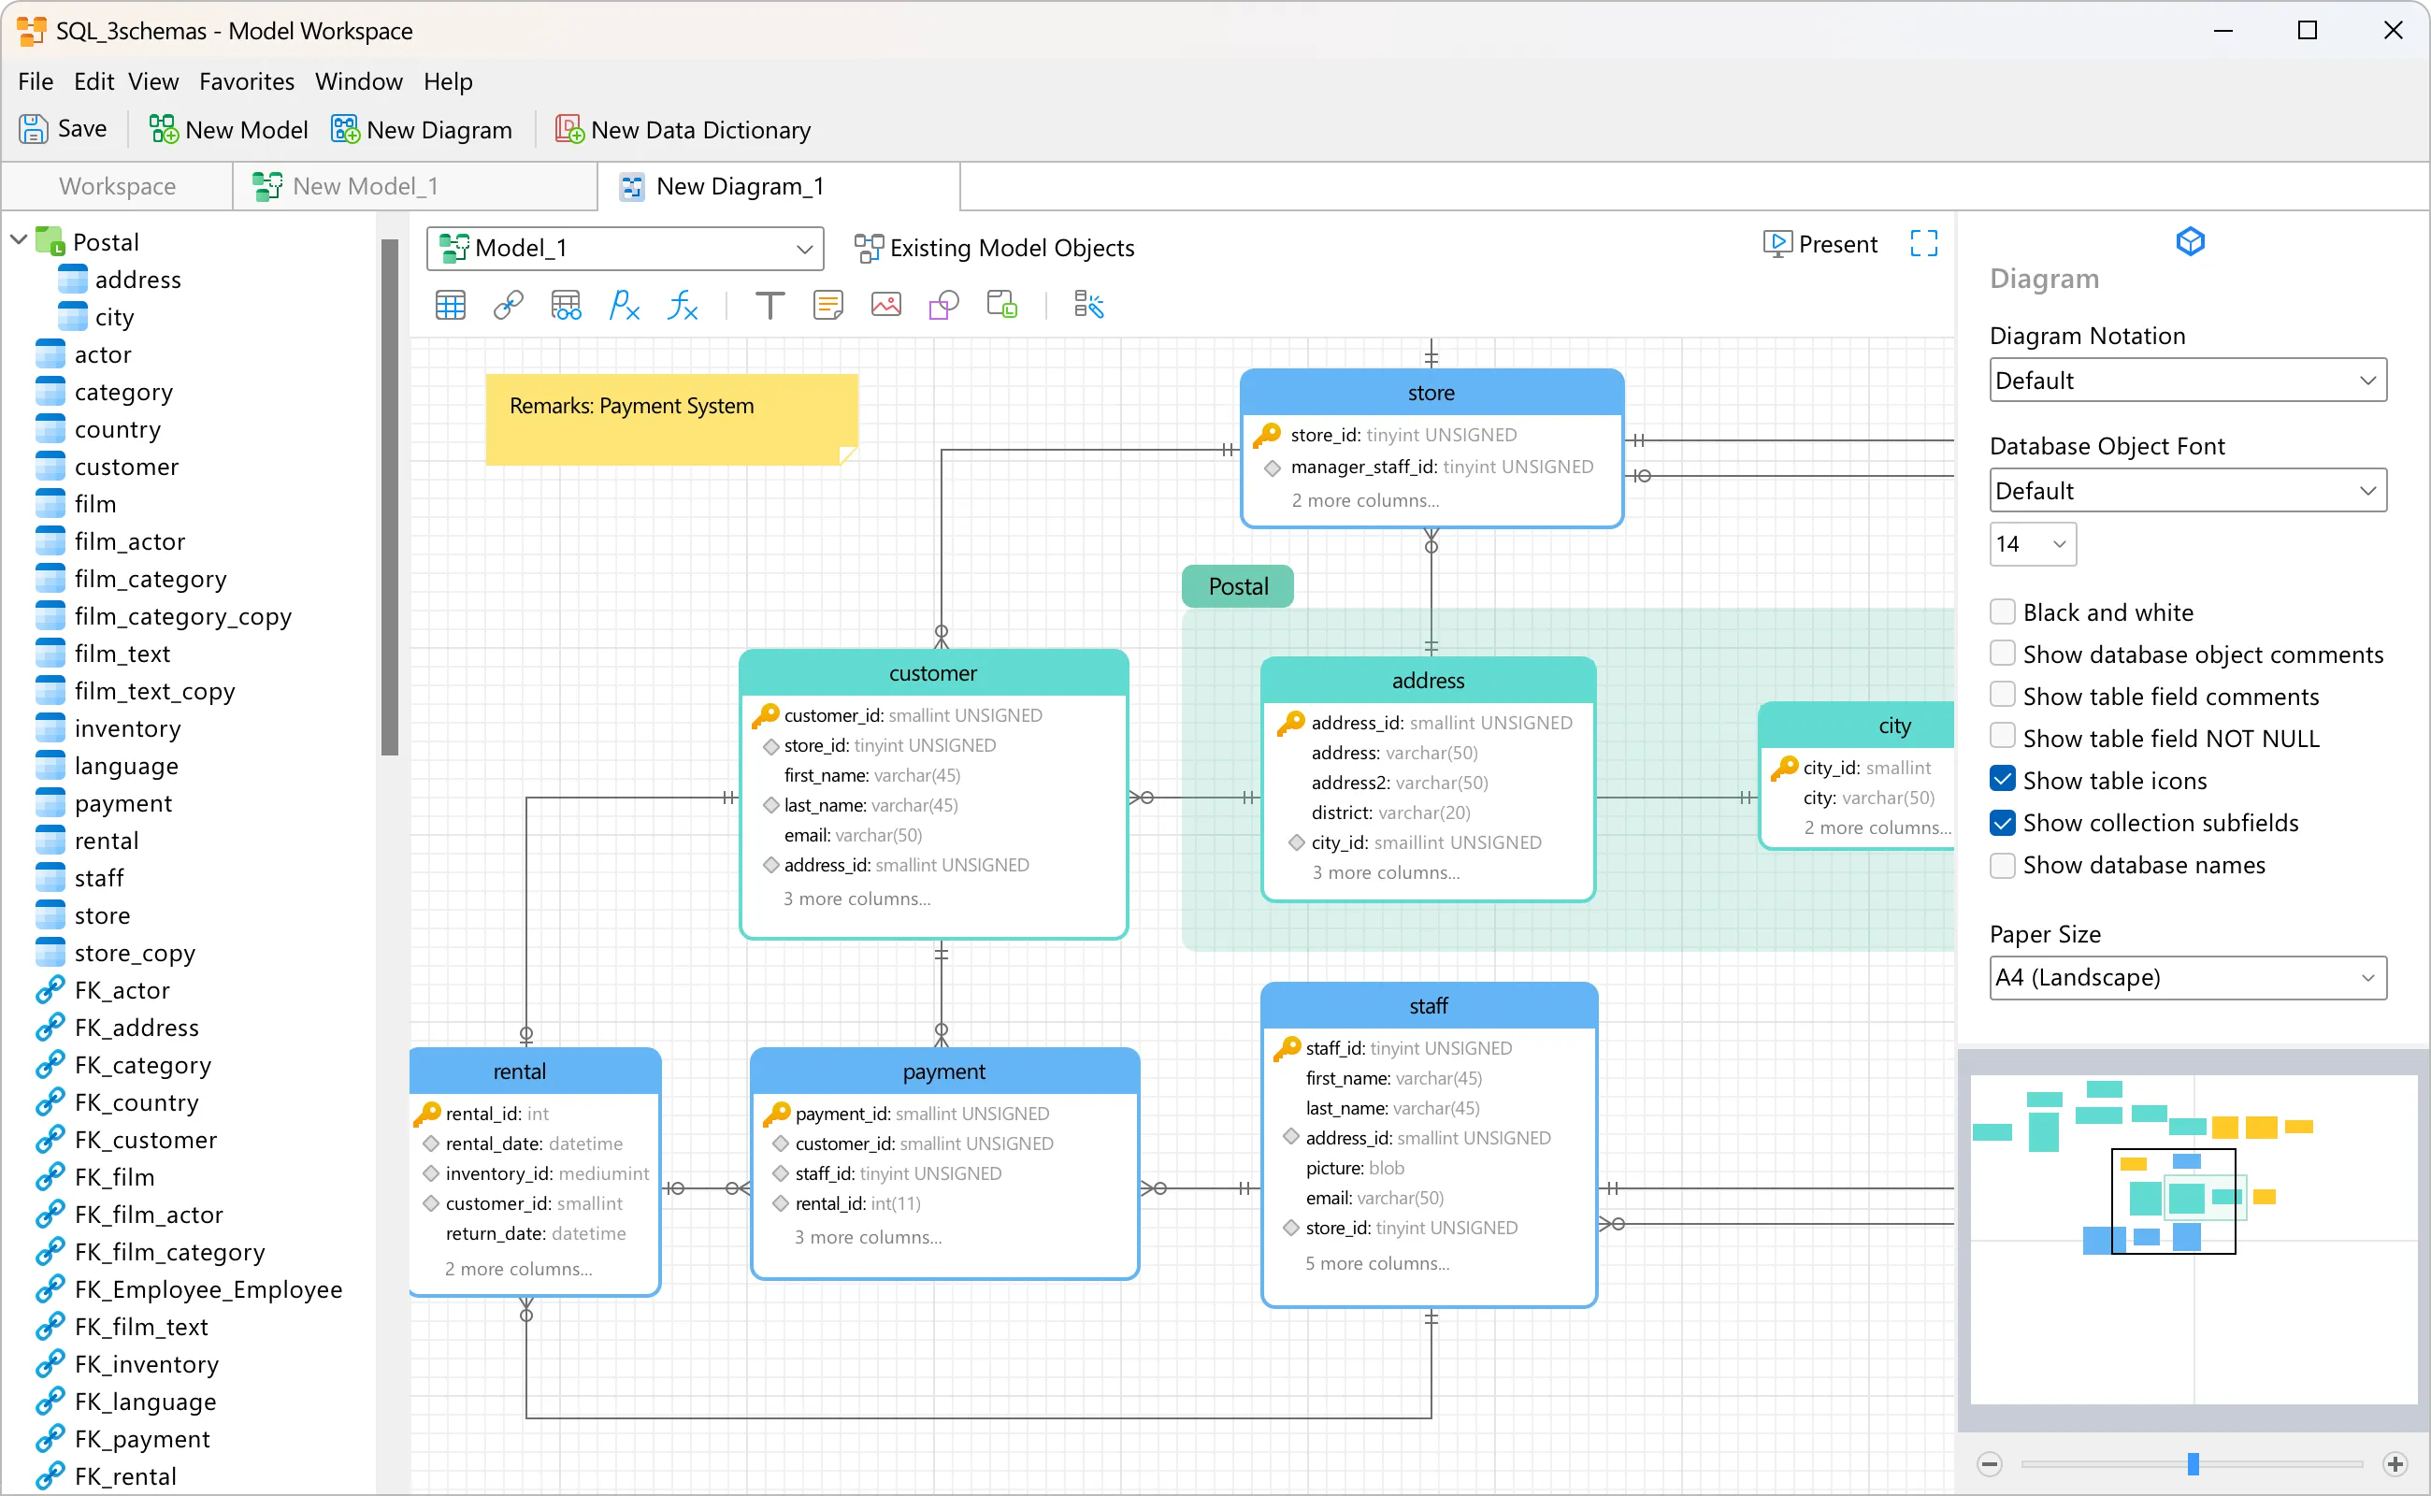Collapse the Postal tree node
This screenshot has height=1496, width=2431.
click(19, 240)
